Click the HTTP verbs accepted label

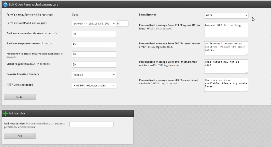(x=20, y=85)
